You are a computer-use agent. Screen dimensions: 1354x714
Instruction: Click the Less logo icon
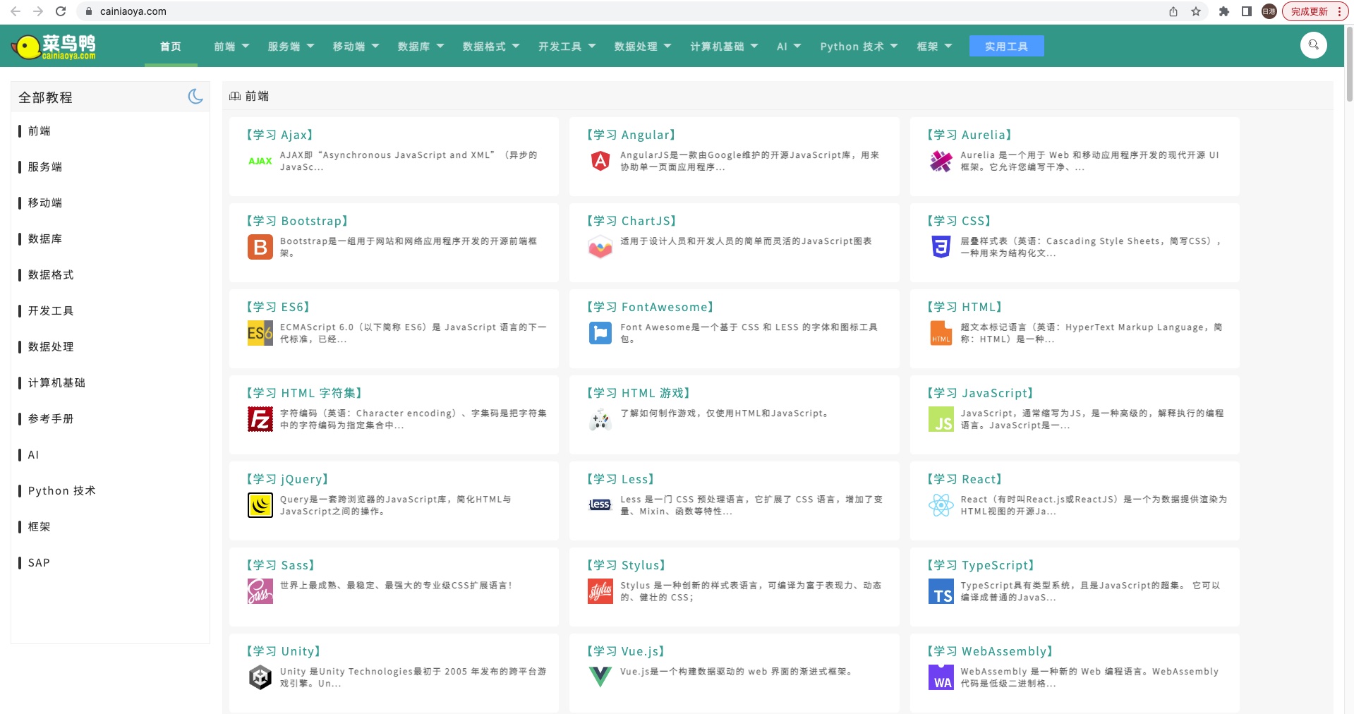coord(600,505)
